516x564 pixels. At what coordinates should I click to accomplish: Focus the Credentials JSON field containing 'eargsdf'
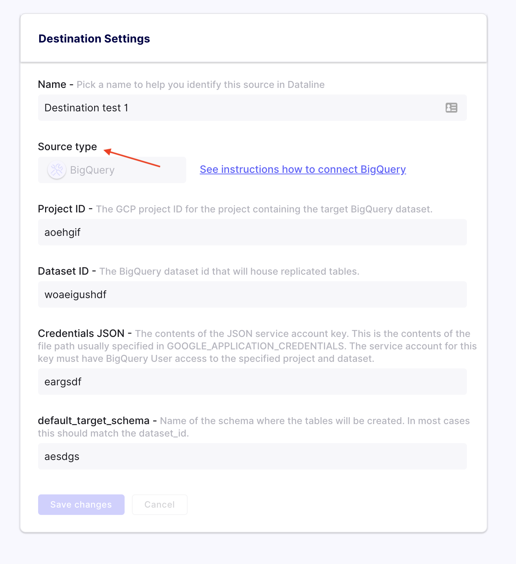click(252, 382)
